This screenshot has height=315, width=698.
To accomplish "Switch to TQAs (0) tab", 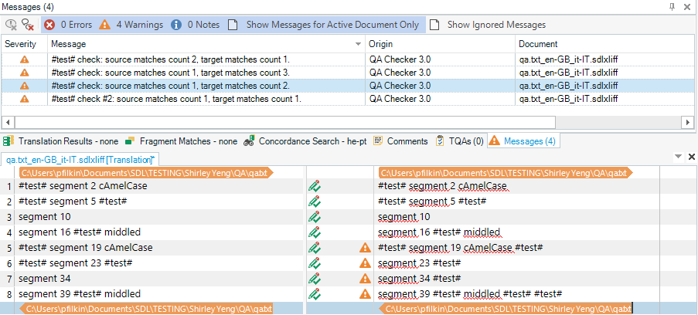I will pos(460,141).
